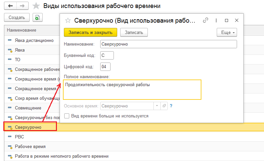Copy link to the Сверхурочно record
The width and height of the screenshot is (264, 161).
tap(206, 20)
